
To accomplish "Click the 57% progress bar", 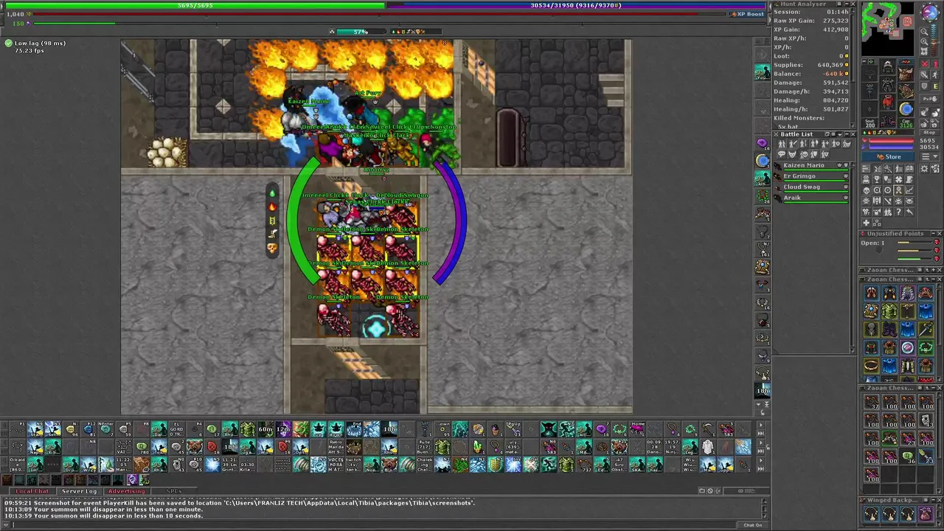I will click(360, 32).
